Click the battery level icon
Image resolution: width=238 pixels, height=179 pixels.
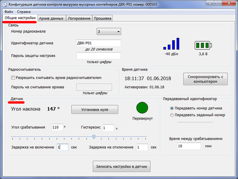[x=203, y=45]
